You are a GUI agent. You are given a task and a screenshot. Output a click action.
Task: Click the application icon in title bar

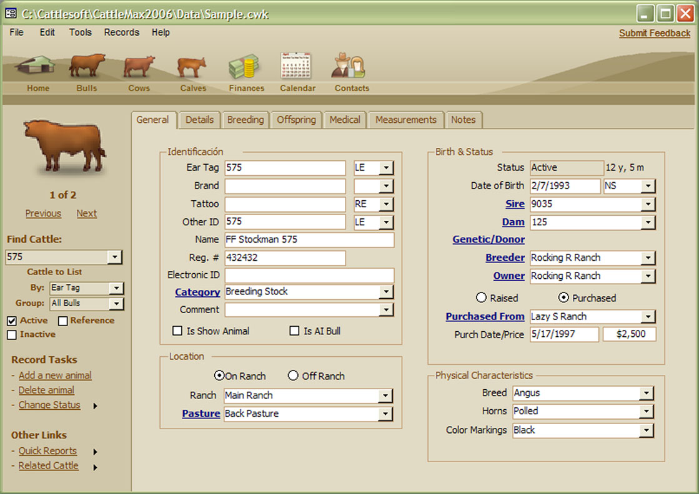11,13
